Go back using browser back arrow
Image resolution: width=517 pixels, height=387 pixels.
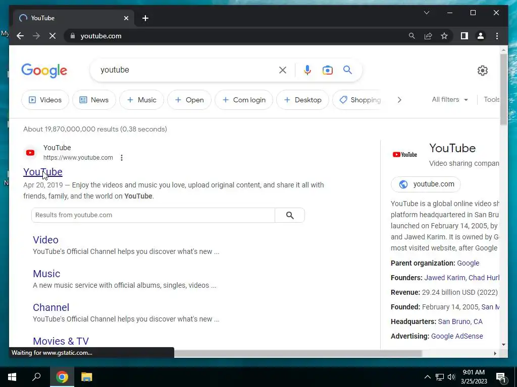[x=20, y=36]
